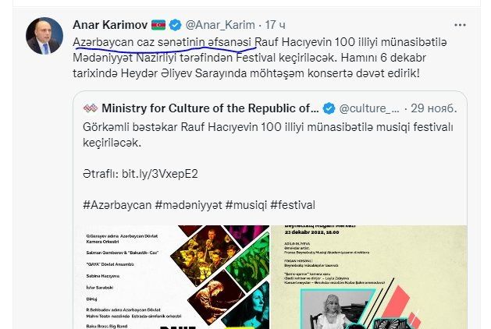Viewport: 491px width, 329px height.
Task: Click the verified badge next to Anar Karimov
Action: [175, 25]
